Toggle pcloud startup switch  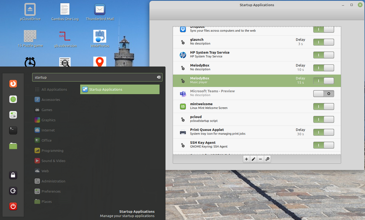[x=324, y=119]
